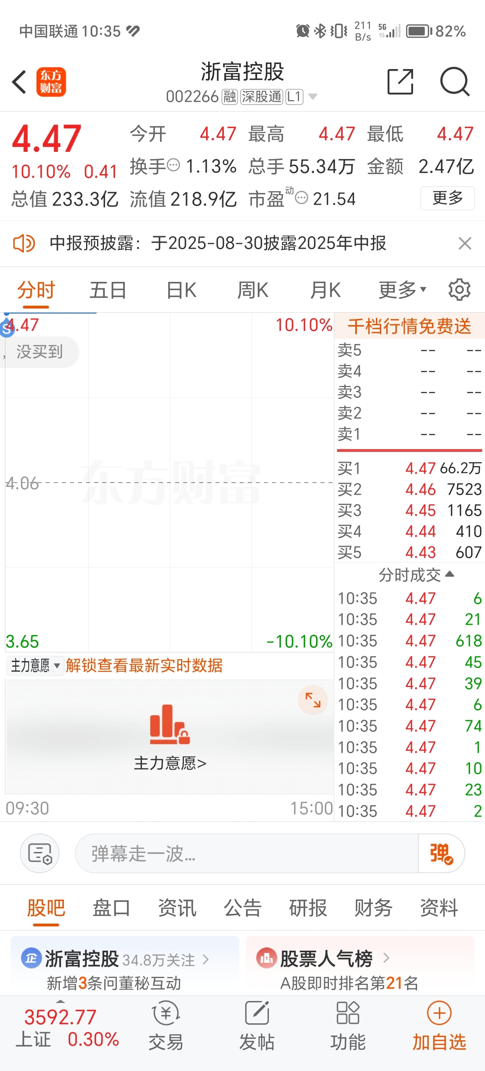485x1071 pixels.
Task: Switch to the 资料 tab
Action: pyautogui.click(x=439, y=907)
